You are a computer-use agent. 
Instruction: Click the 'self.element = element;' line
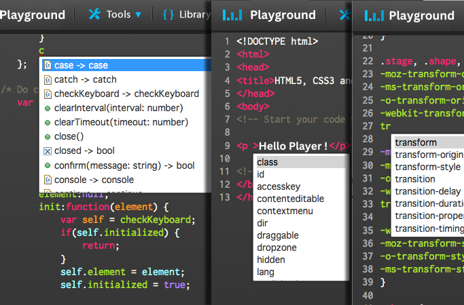click(122, 272)
